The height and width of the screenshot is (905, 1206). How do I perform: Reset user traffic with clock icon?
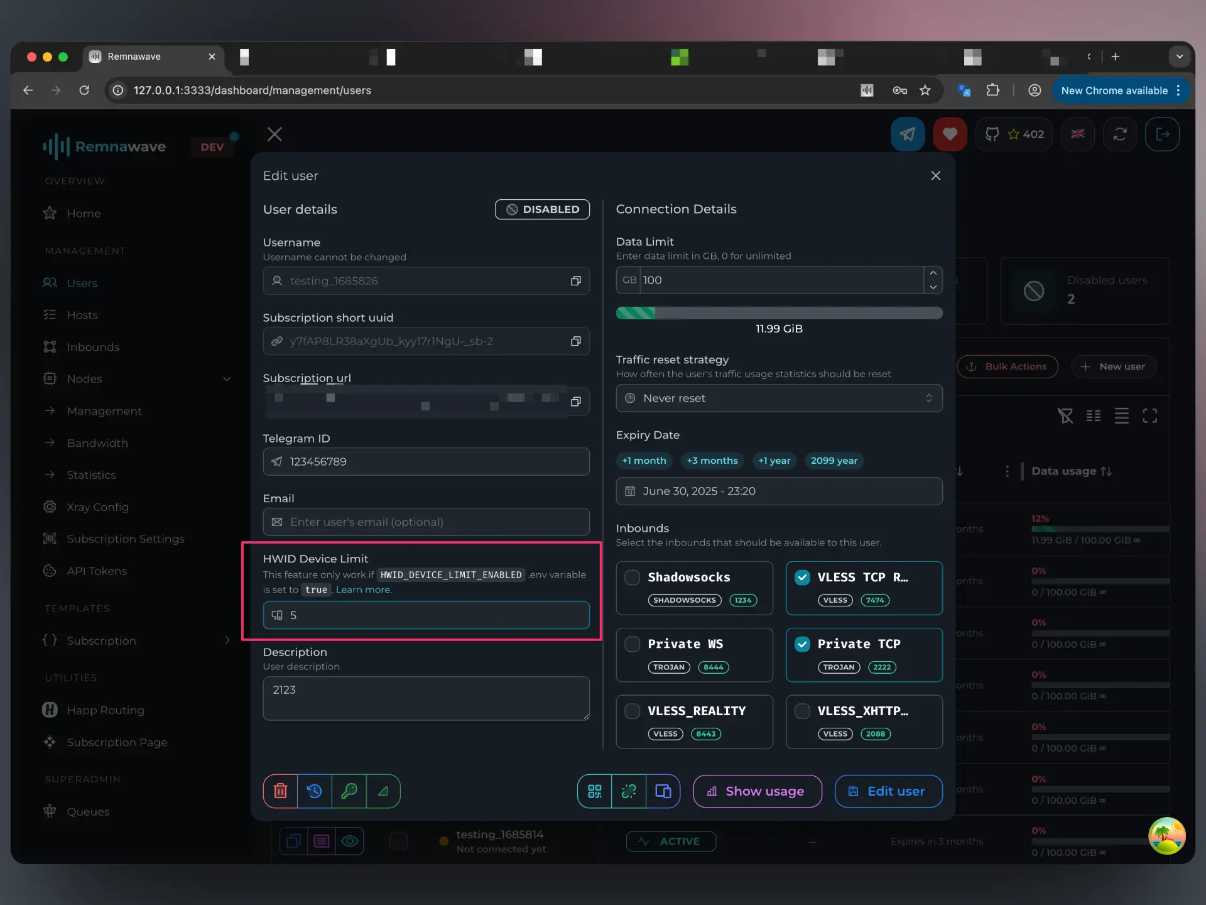coord(315,791)
